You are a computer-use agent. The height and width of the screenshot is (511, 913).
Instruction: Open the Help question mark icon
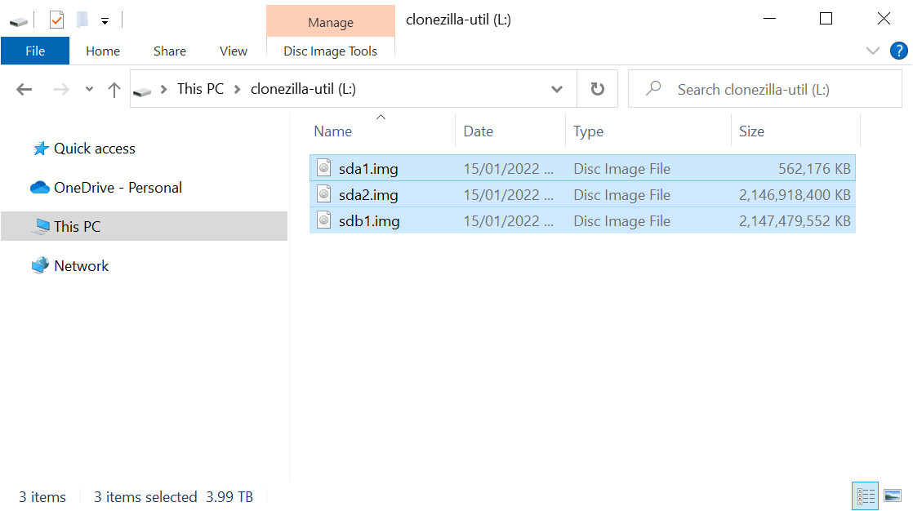click(x=898, y=51)
